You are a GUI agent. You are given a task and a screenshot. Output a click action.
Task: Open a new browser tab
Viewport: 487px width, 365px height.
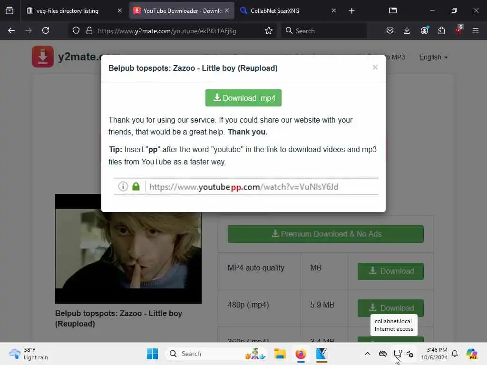(351, 11)
